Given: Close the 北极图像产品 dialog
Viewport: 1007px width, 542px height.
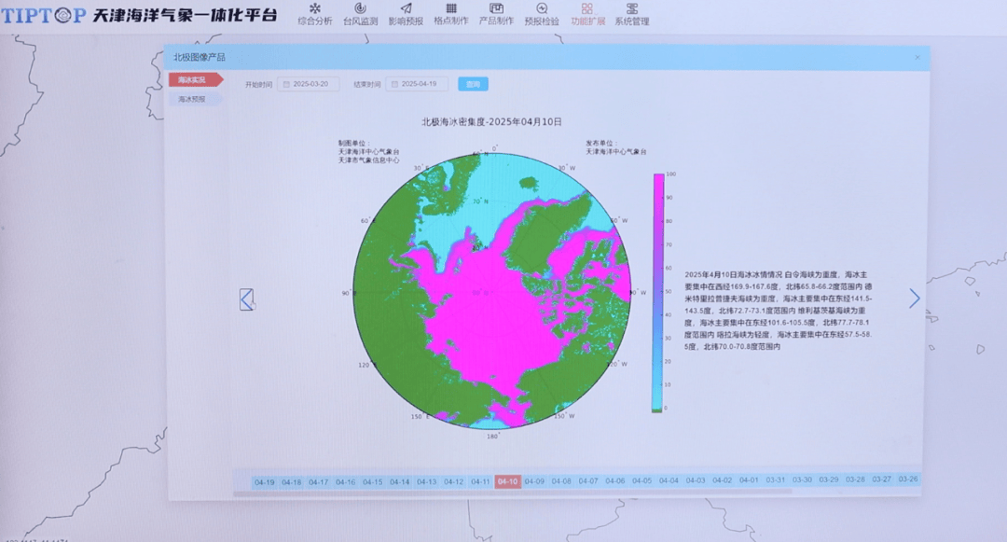Looking at the screenshot, I should point(917,58).
